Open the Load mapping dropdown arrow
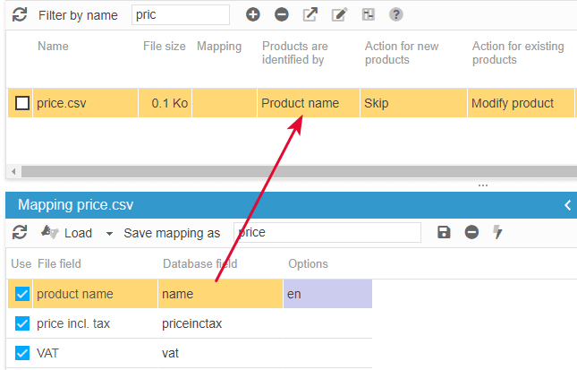Screen dimensions: 577x370 coord(109,234)
